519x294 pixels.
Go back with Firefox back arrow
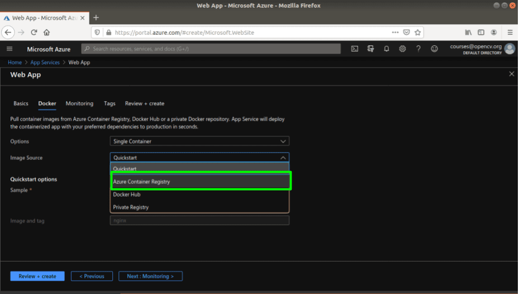(8, 32)
